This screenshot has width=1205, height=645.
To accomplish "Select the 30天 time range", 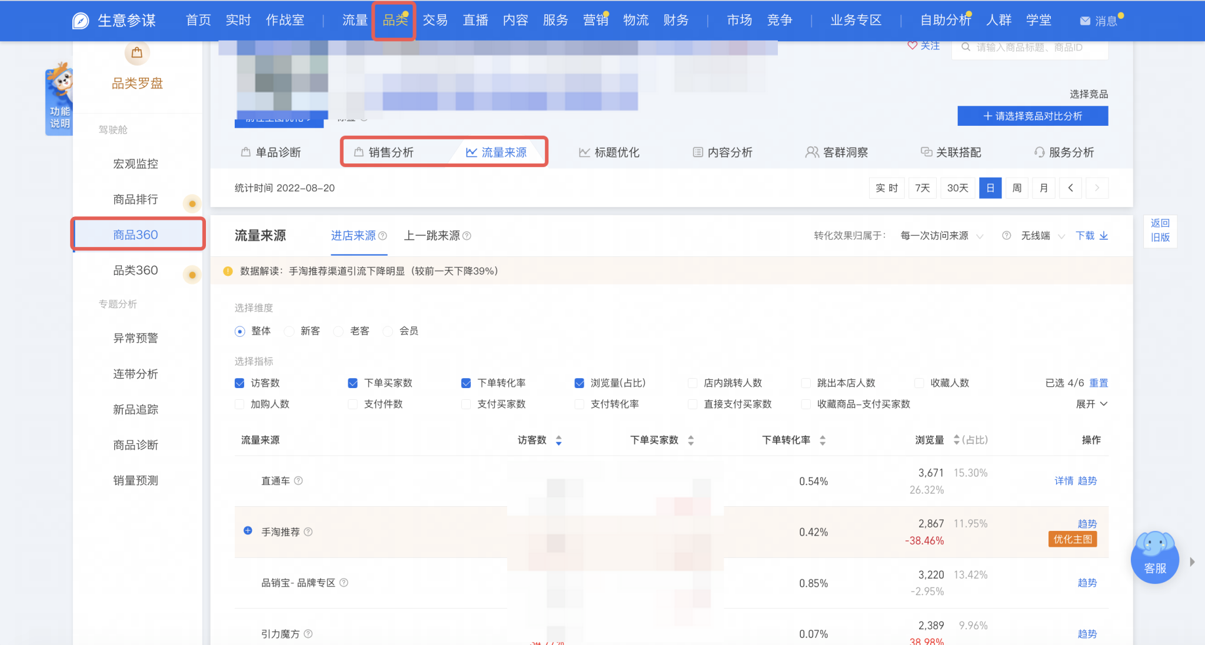I will [x=958, y=188].
